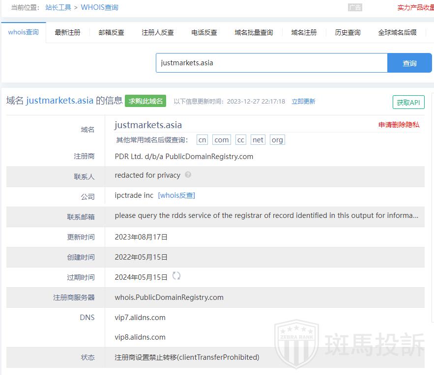434x375 pixels.
Task: Click the 立即更新 link
Action: coord(303,102)
